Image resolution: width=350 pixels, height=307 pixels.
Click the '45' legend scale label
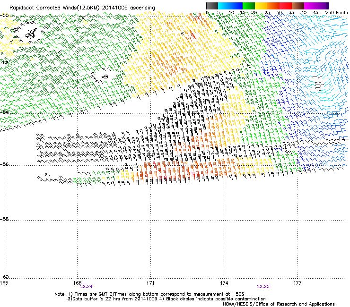(x=315, y=12)
